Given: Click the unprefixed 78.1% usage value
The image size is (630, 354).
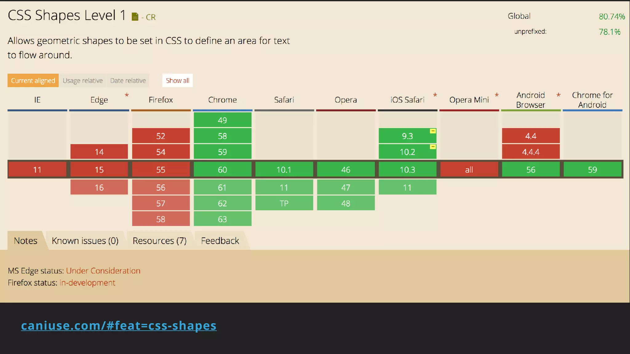Looking at the screenshot, I should pyautogui.click(x=609, y=32).
